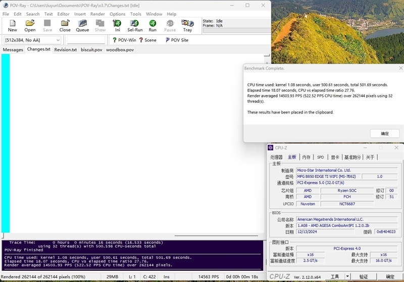
Task: Switch to the Messages tab
Action: click(x=13, y=49)
